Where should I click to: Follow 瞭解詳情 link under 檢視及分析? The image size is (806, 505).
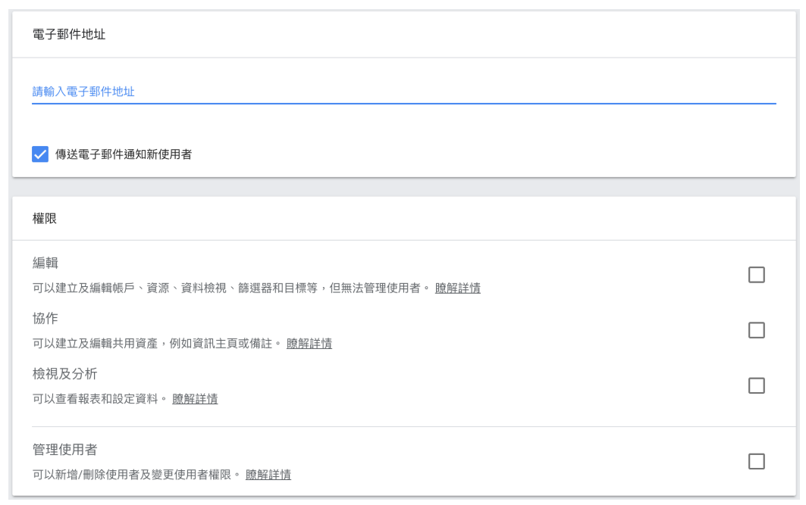195,399
